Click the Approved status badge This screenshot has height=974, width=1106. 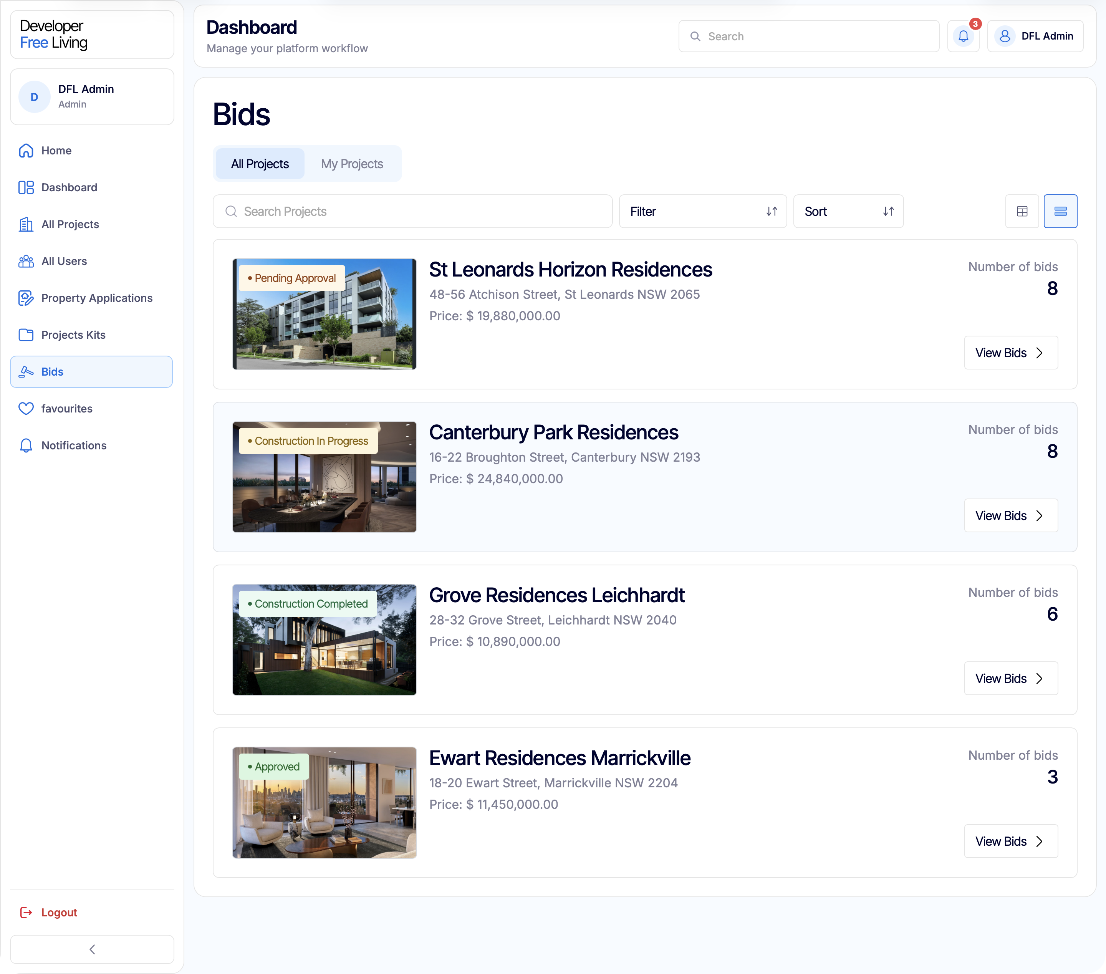(x=274, y=767)
